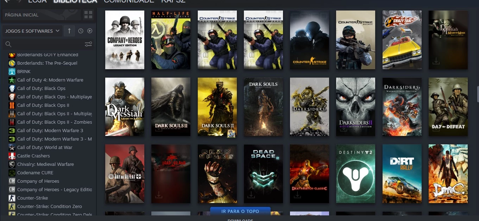Expand the Jogos e Softwares dropdown
The height and width of the screenshot is (221, 479).
pyautogui.click(x=32, y=31)
